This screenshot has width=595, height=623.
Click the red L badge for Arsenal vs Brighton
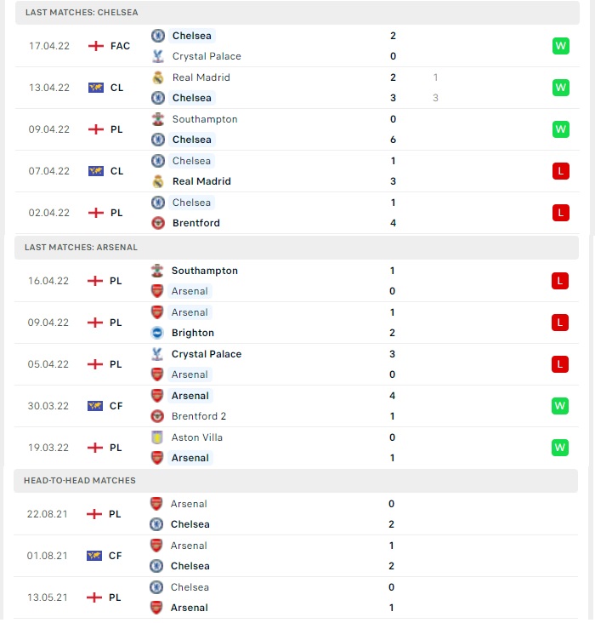559,323
